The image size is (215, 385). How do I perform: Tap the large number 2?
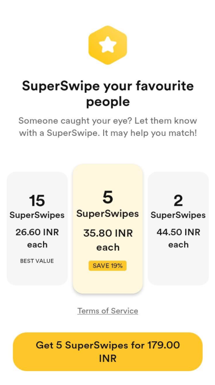(x=178, y=201)
